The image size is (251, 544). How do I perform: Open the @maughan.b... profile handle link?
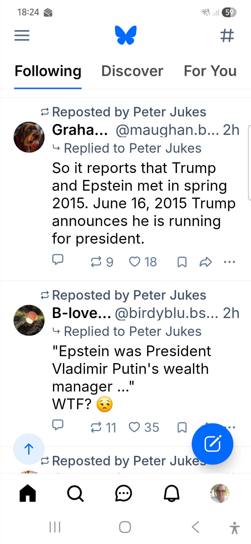[167, 130]
